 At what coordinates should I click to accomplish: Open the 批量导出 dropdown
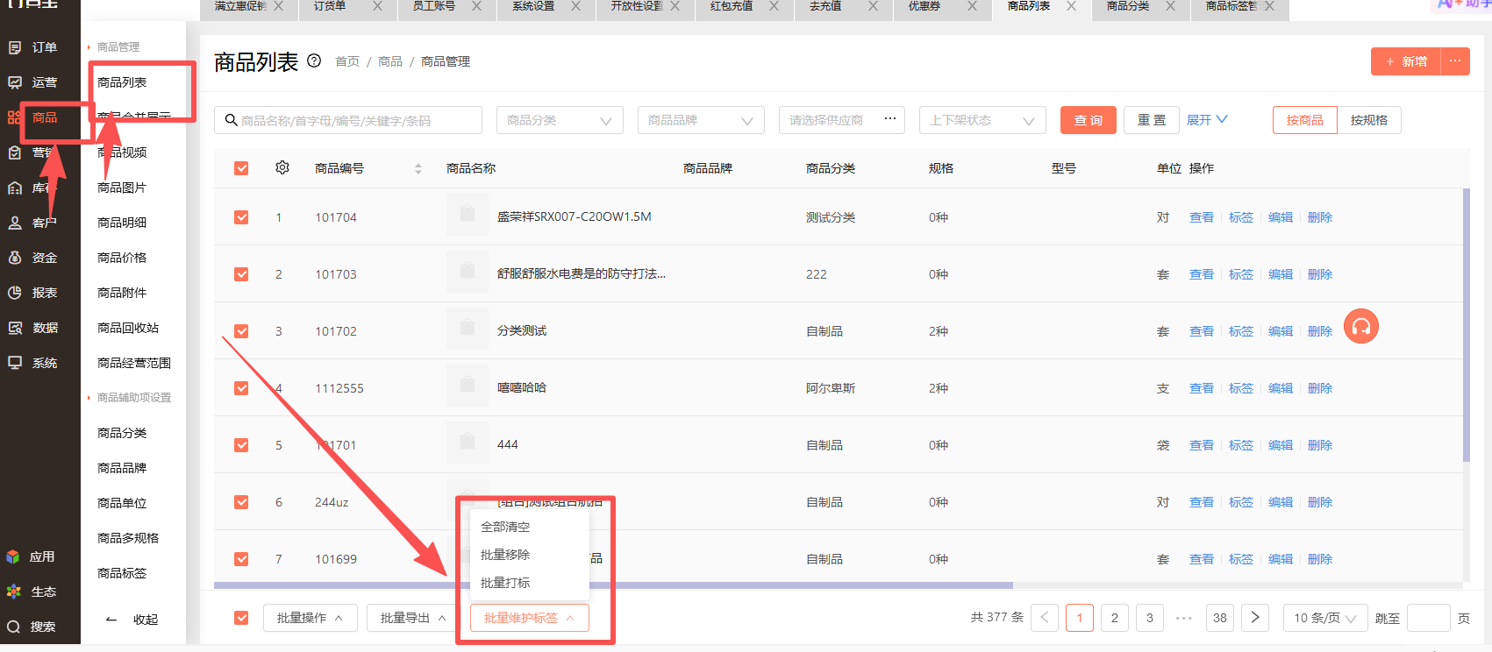413,618
